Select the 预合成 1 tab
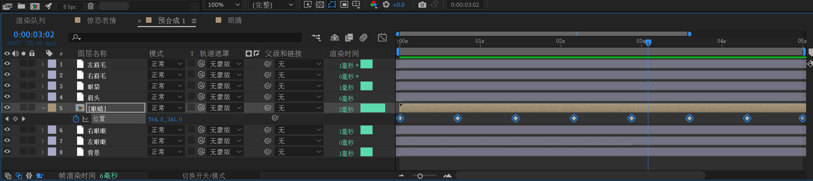 click(171, 21)
